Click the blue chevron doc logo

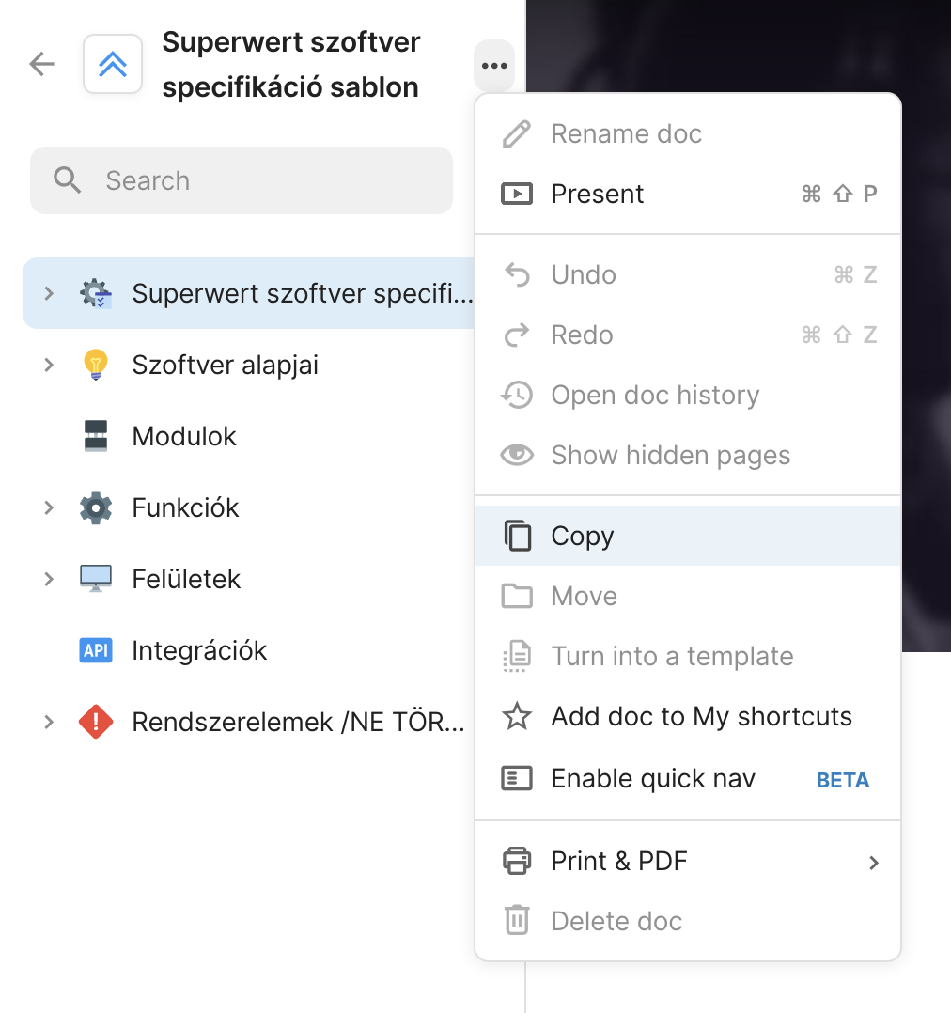113,64
